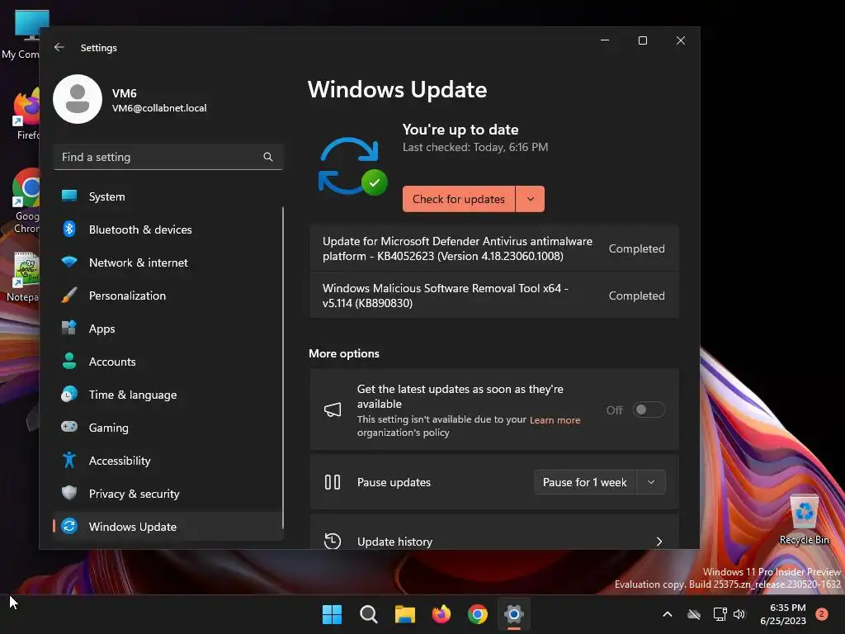Image resolution: width=845 pixels, height=634 pixels.
Task: Click the volume speaker tray icon
Action: point(739,614)
